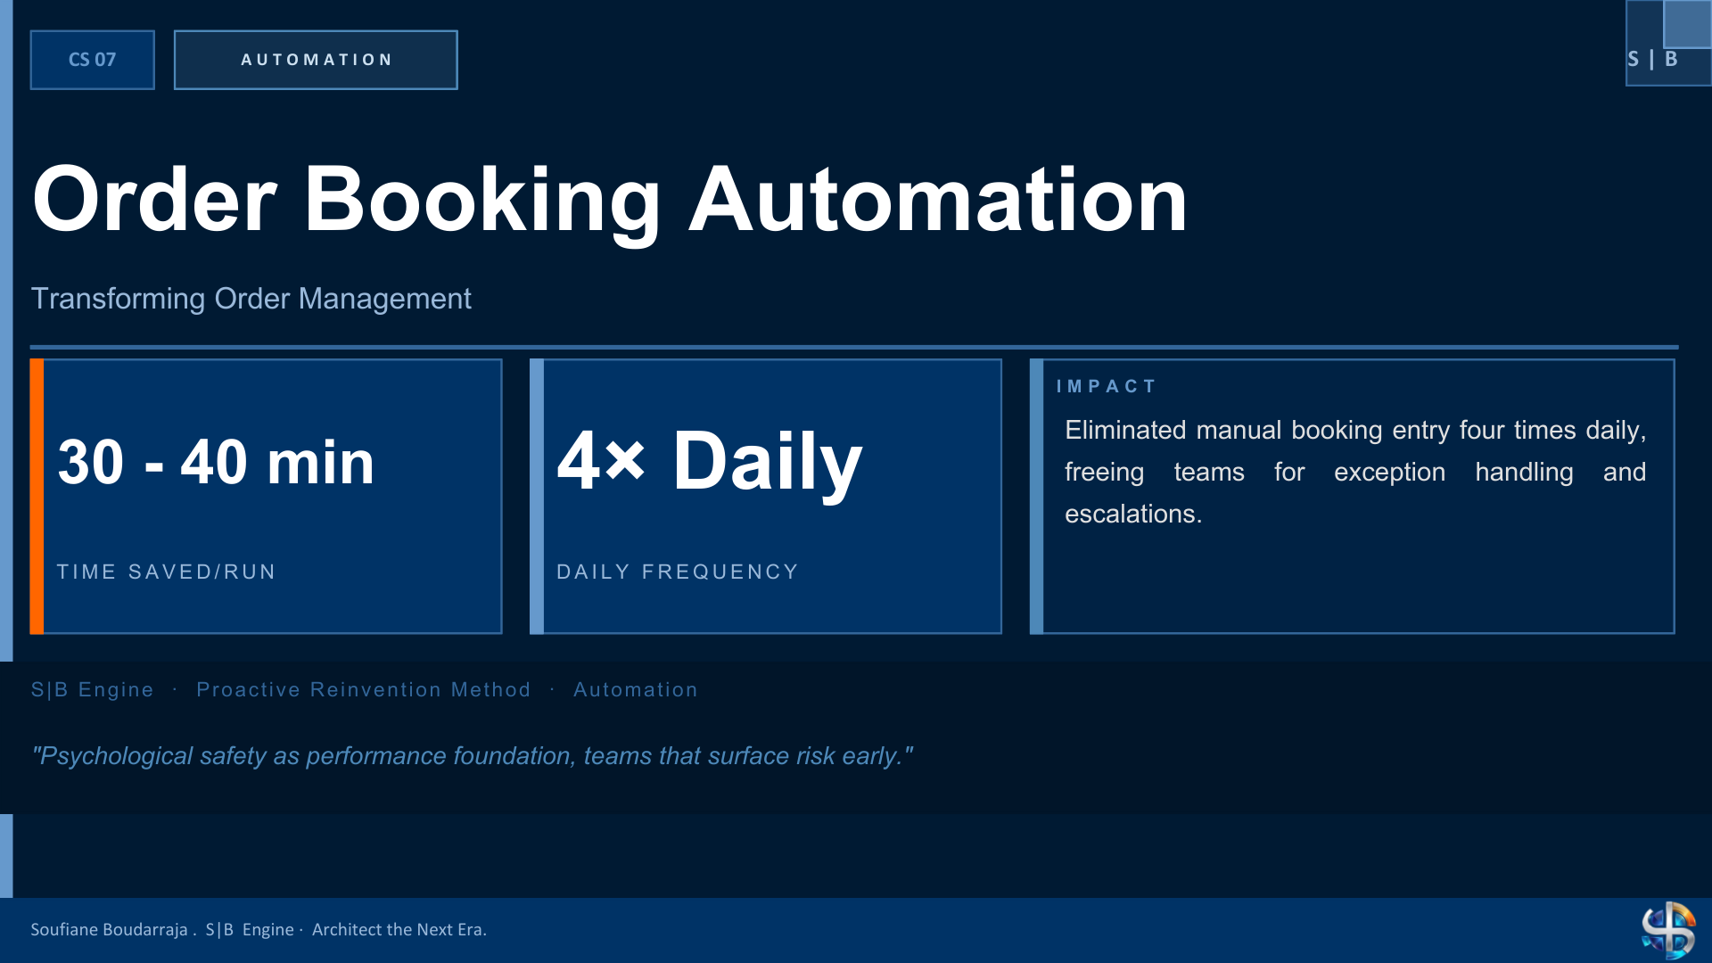The width and height of the screenshot is (1712, 963).
Task: Click the Automation breadcrumb tag
Action: (636, 689)
